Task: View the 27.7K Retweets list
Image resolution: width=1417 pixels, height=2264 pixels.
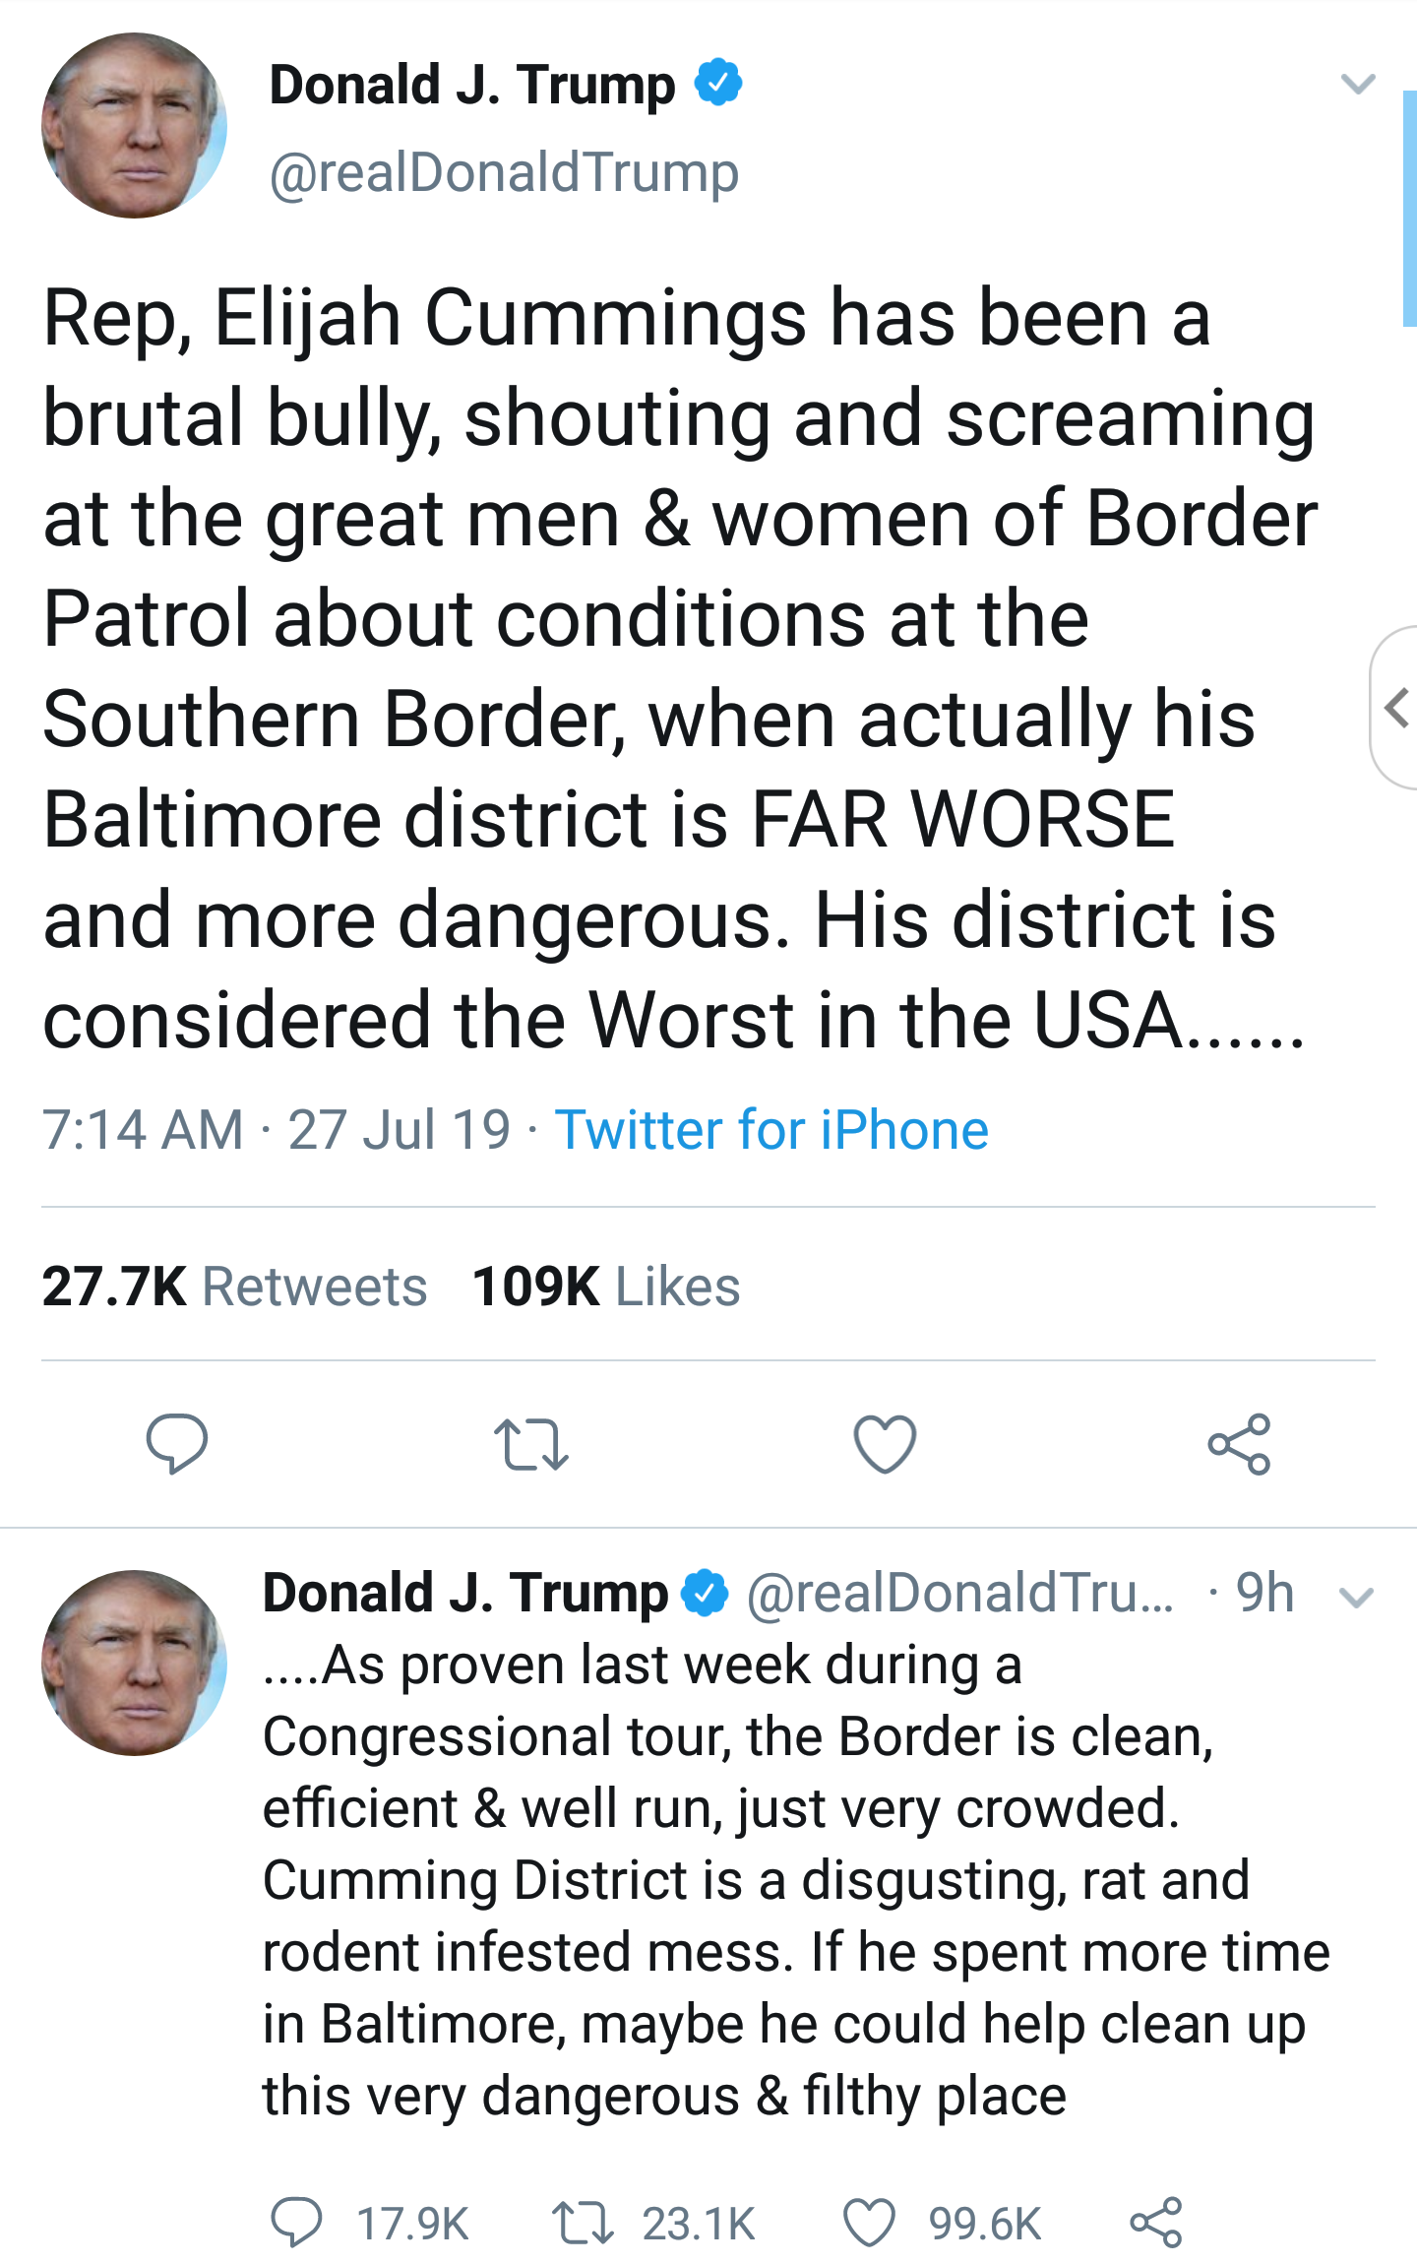Action: [234, 1286]
